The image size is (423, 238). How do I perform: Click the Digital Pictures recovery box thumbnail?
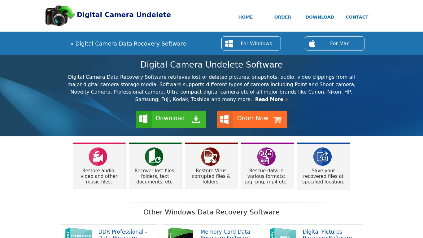coord(283,233)
